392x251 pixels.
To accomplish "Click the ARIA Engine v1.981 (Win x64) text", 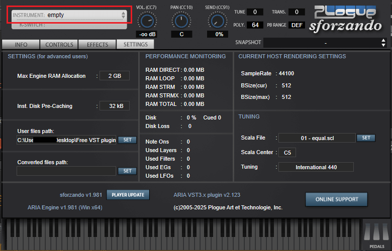I will (x=65, y=207).
